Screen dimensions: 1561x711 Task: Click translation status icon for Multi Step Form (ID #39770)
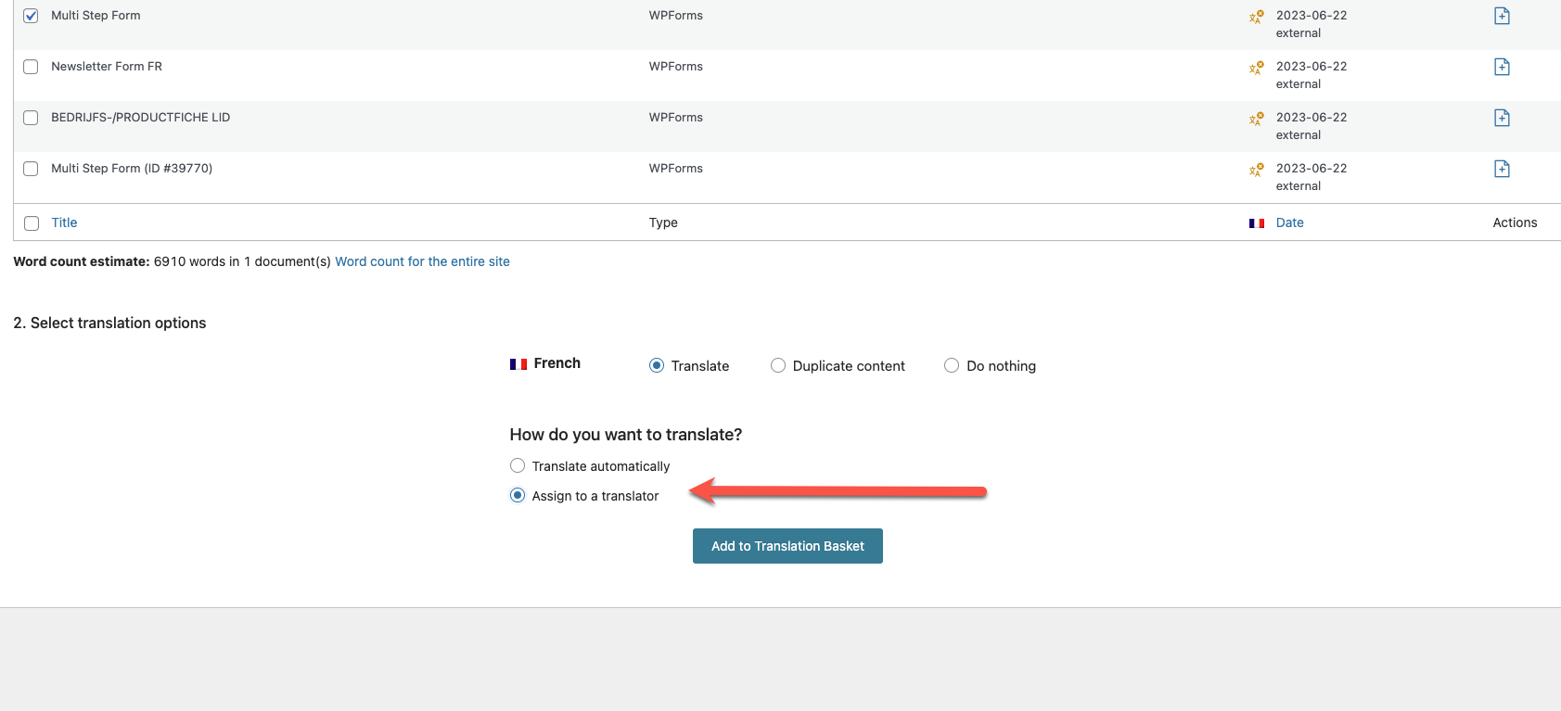pyautogui.click(x=1256, y=170)
